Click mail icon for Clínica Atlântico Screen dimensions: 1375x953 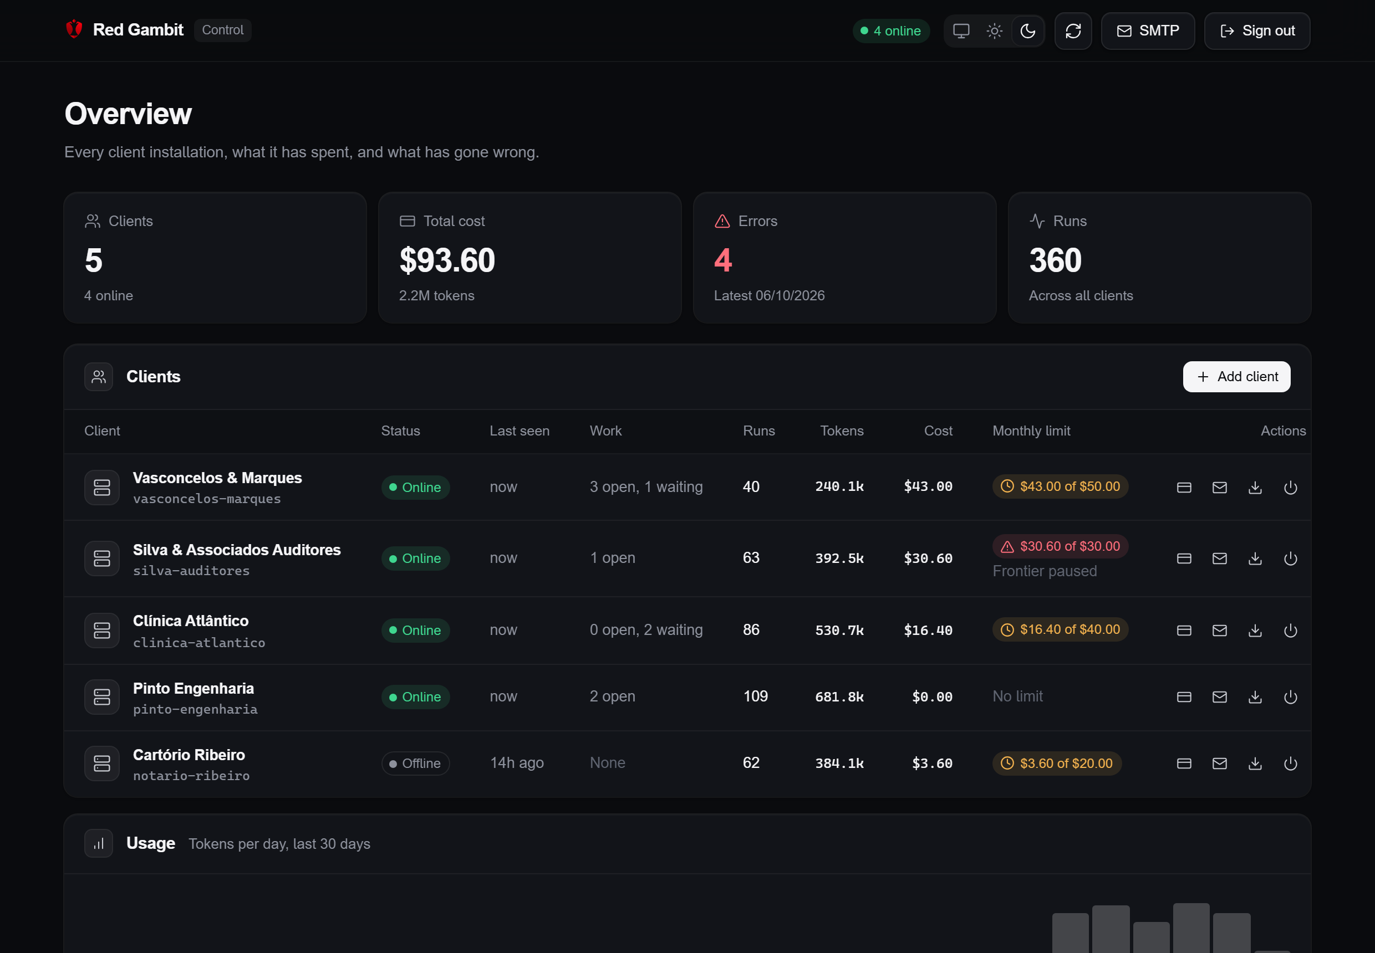(x=1220, y=631)
